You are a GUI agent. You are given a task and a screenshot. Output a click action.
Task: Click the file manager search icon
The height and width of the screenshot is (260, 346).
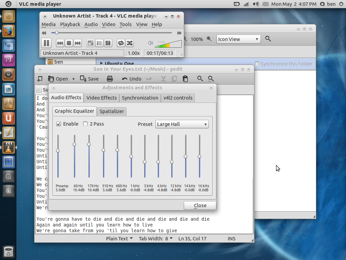pyautogui.click(x=268, y=39)
